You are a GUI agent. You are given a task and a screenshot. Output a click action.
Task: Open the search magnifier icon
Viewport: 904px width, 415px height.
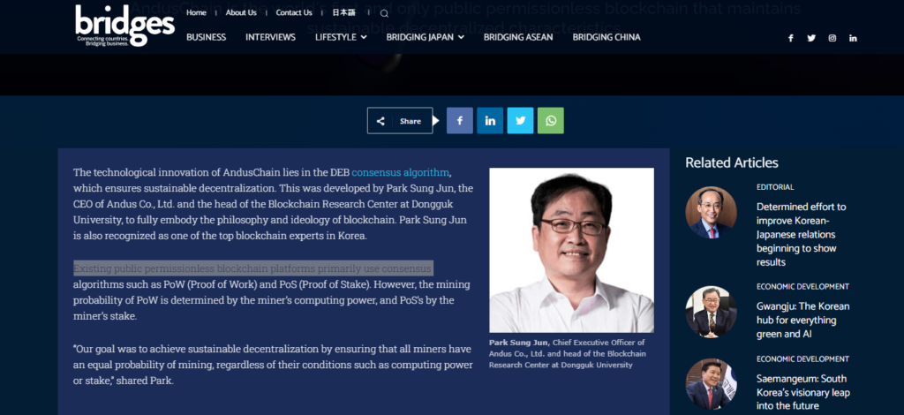(385, 13)
